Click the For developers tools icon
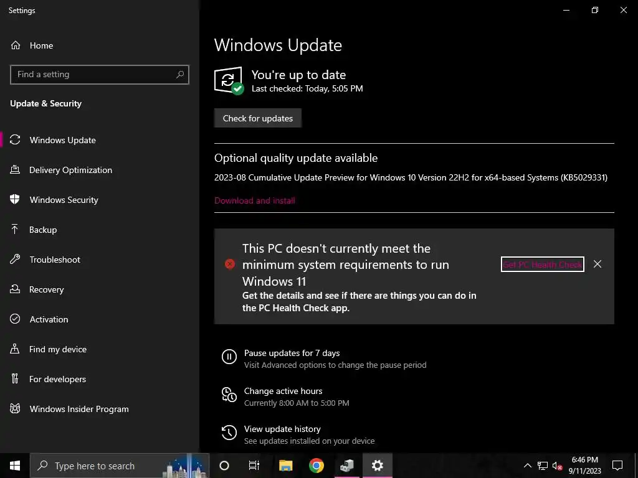 point(15,379)
